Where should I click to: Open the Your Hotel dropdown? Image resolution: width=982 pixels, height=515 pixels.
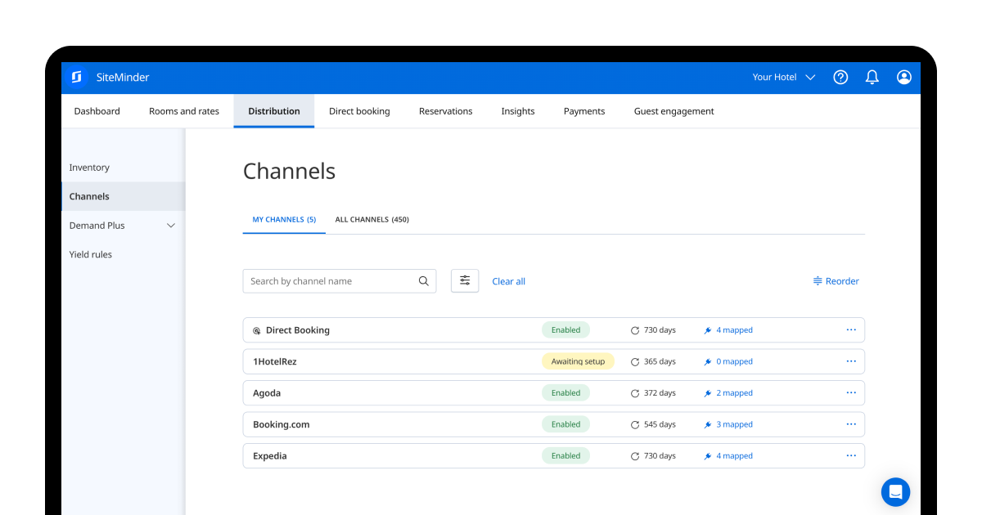783,77
